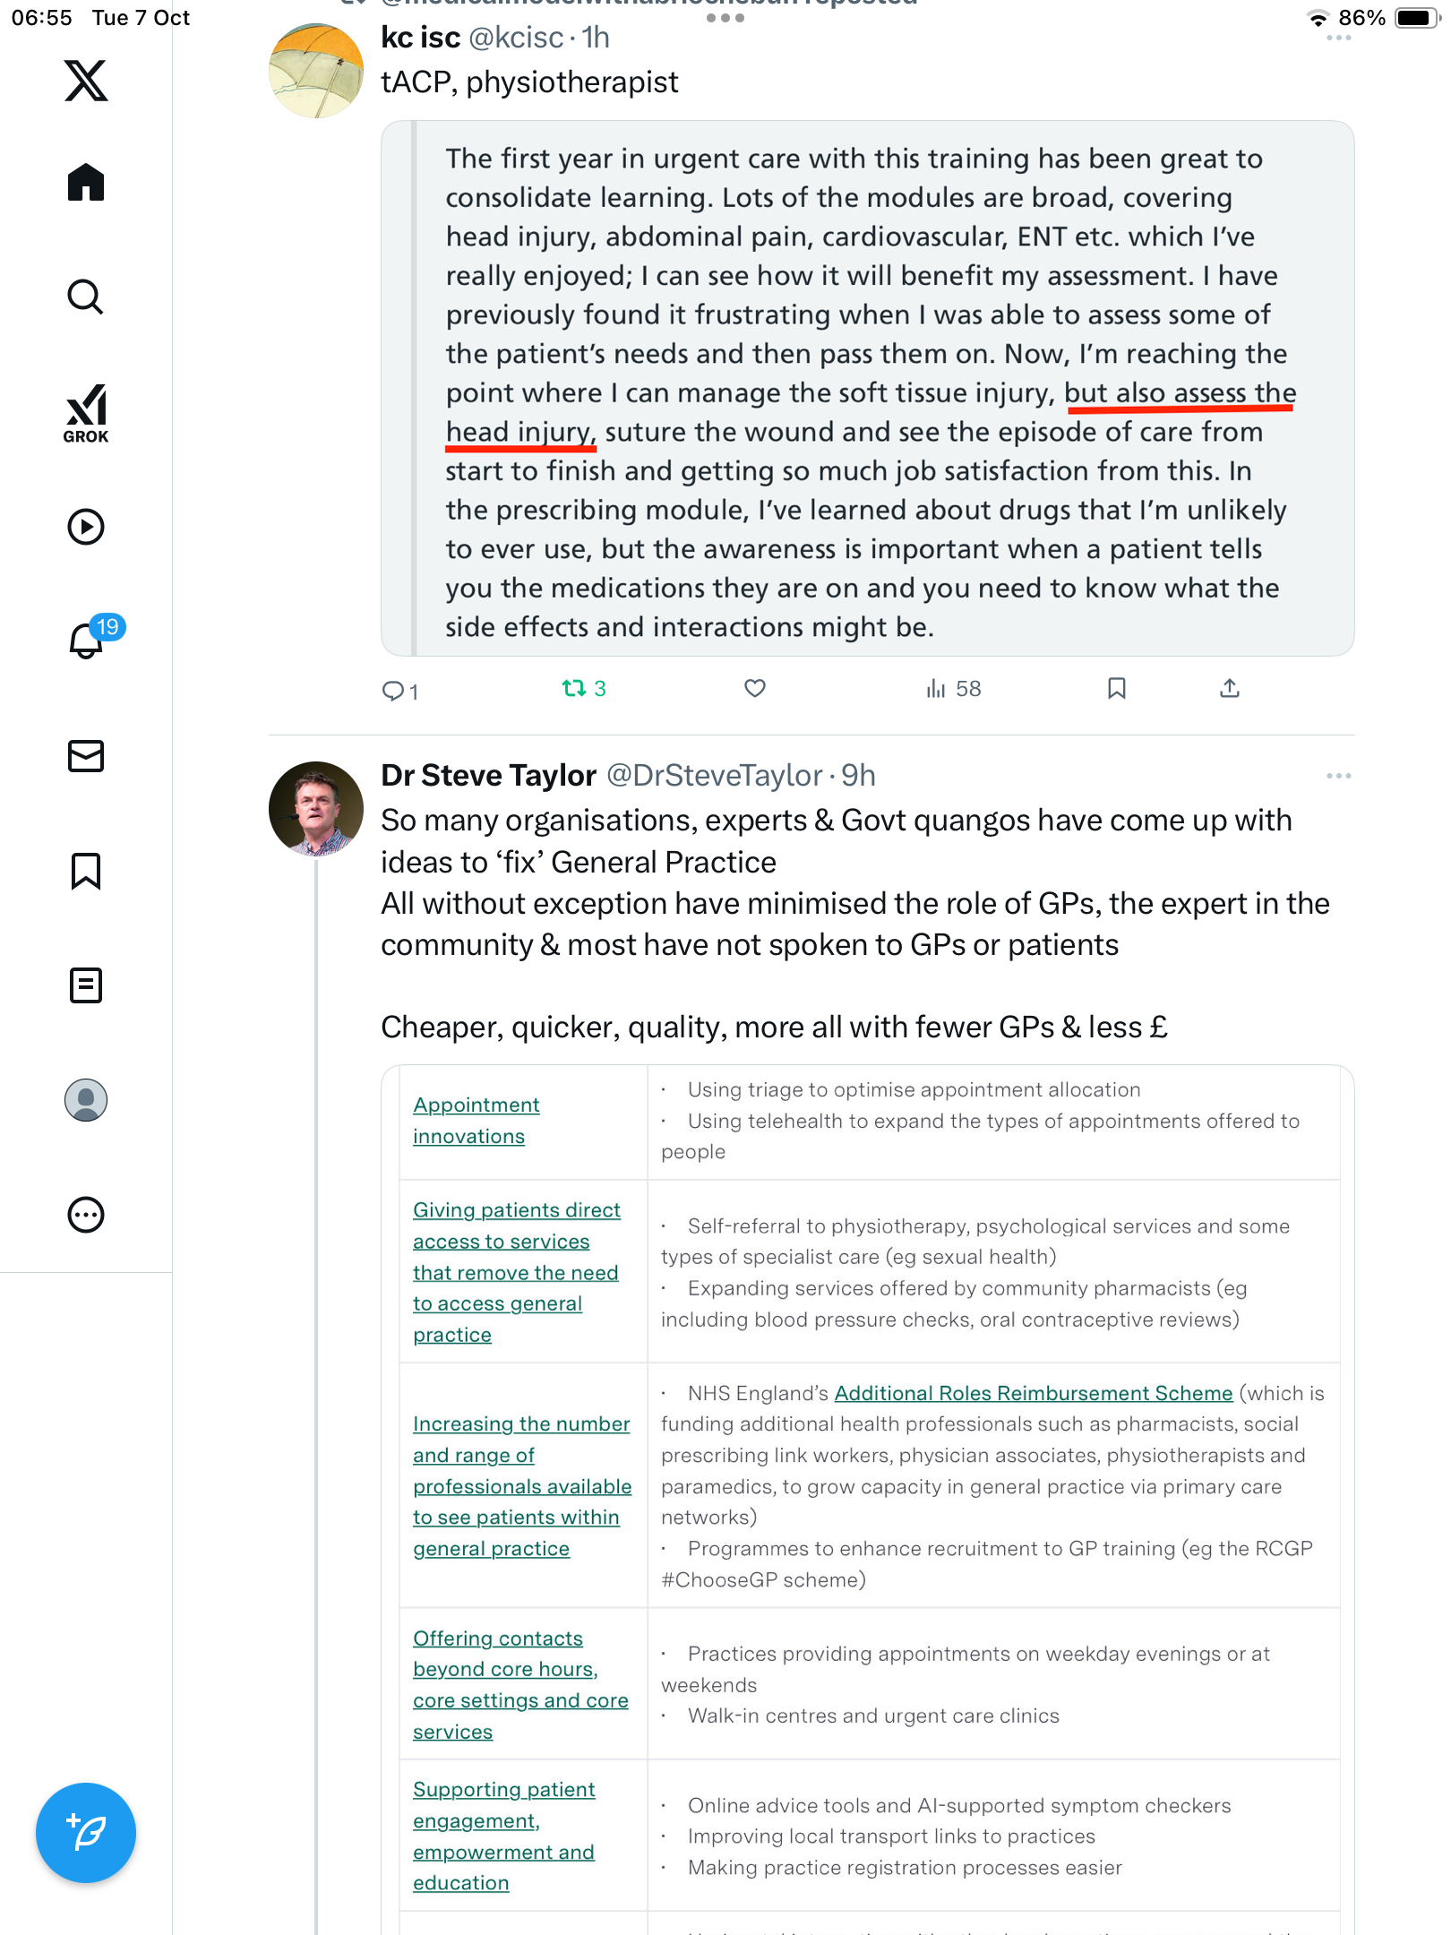1451x1935 pixels.
Task: Toggle repost on kc isc post
Action: [574, 688]
